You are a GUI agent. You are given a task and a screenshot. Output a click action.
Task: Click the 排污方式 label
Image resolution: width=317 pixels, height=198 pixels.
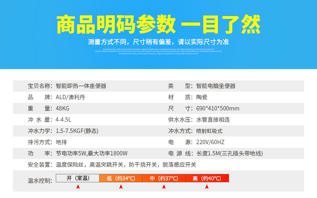40,142
